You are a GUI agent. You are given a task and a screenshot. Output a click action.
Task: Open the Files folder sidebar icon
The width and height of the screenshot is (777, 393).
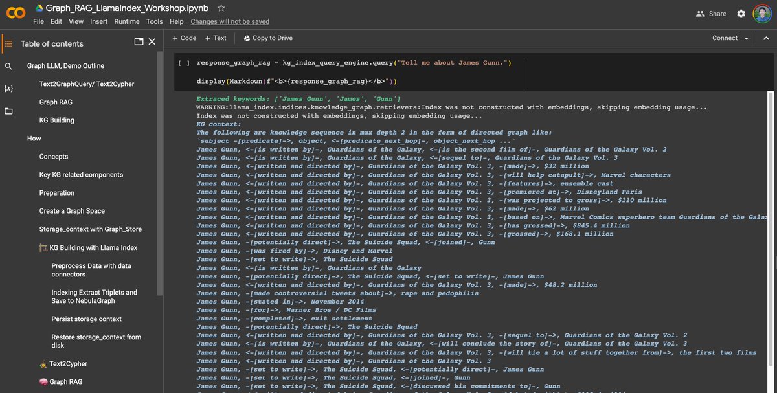click(x=8, y=111)
